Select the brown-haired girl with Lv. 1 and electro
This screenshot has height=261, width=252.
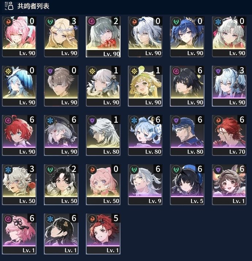click(x=229, y=184)
